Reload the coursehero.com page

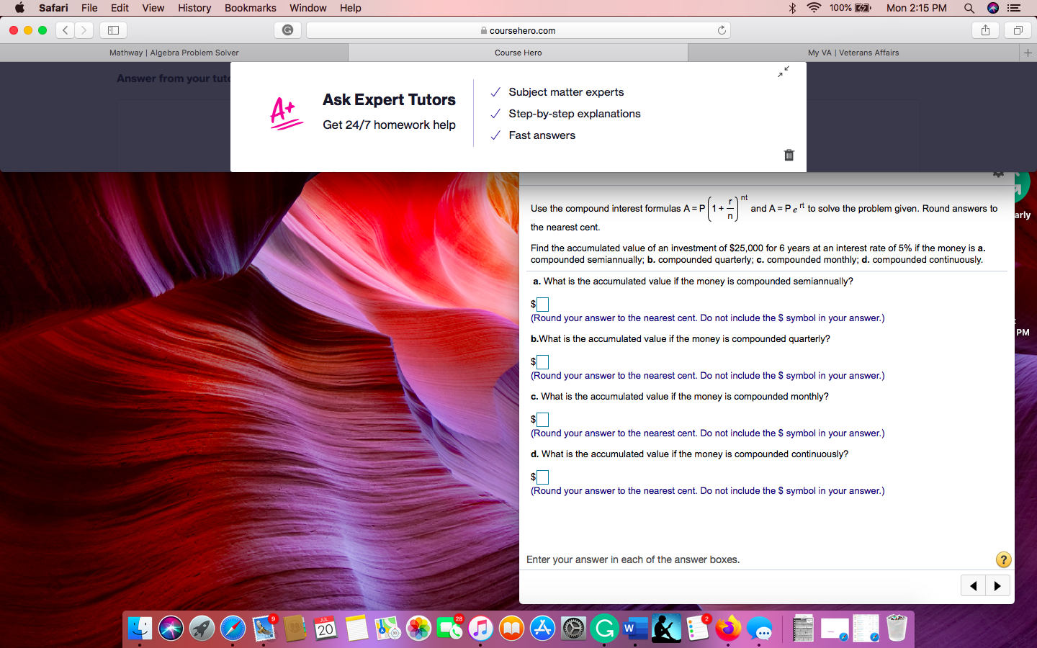coord(722,30)
